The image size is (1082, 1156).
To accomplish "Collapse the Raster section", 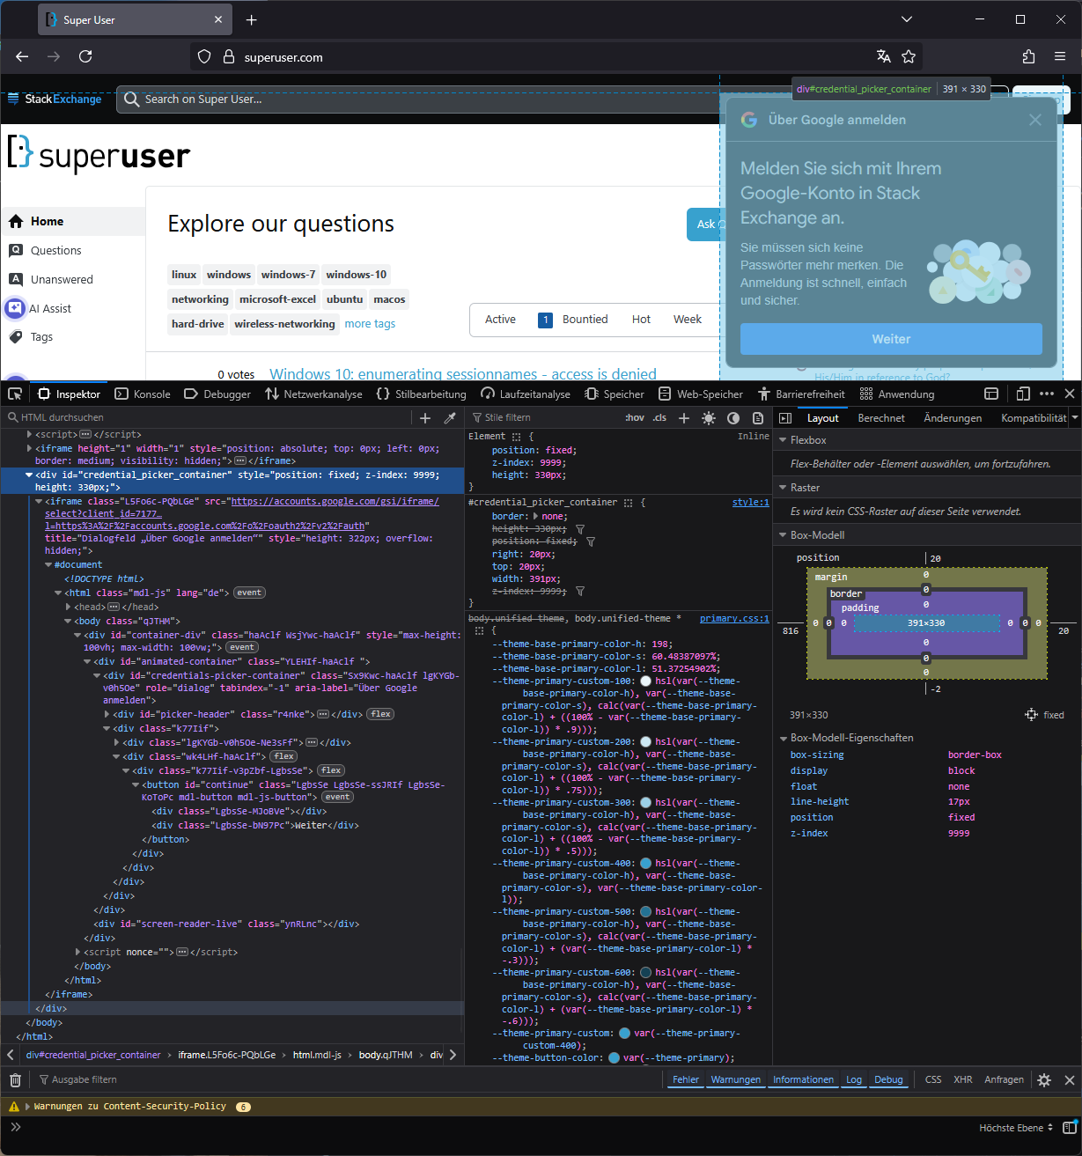I will tap(784, 488).
